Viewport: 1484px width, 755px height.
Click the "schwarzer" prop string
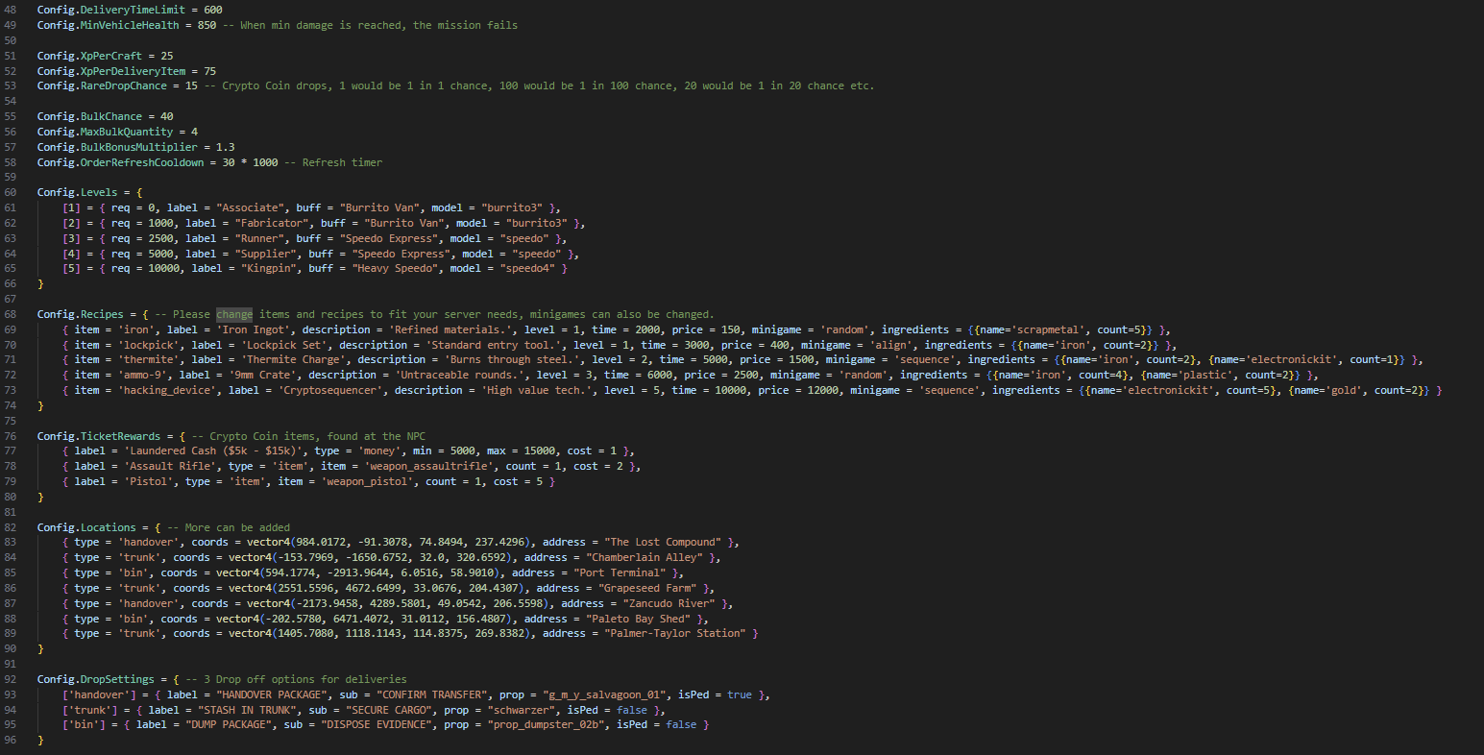(x=523, y=710)
